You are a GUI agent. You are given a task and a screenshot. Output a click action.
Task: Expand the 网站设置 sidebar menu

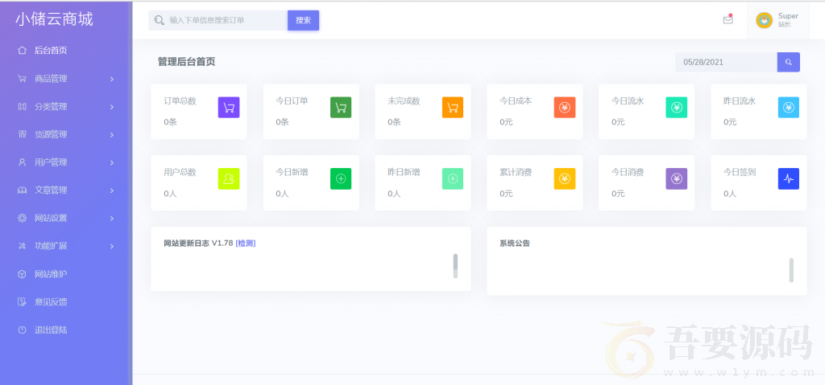click(64, 218)
